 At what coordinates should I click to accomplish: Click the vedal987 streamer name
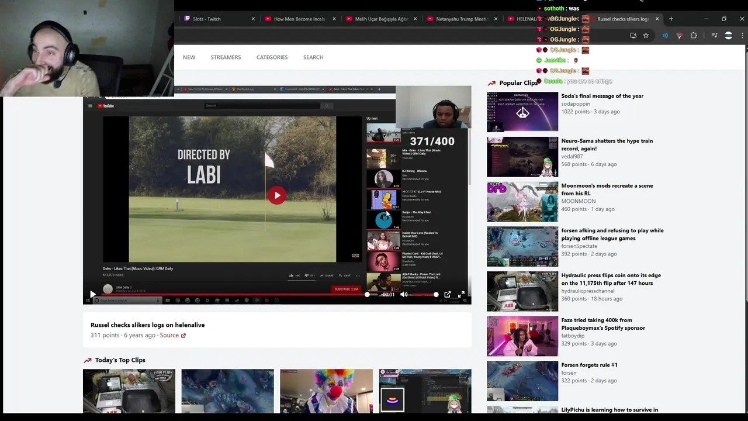tap(572, 156)
